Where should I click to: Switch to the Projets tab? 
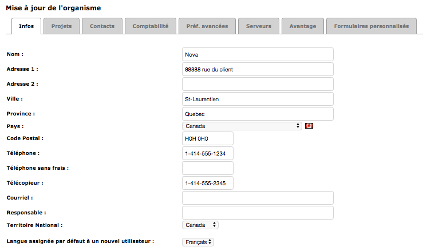pyautogui.click(x=62, y=26)
